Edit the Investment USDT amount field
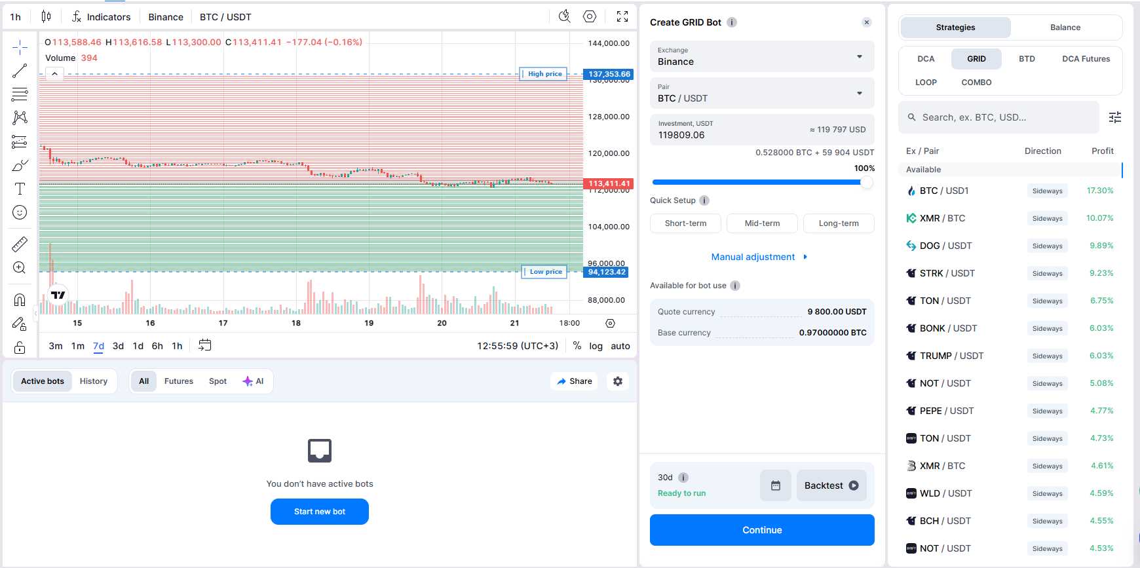The width and height of the screenshot is (1140, 568). click(762, 130)
